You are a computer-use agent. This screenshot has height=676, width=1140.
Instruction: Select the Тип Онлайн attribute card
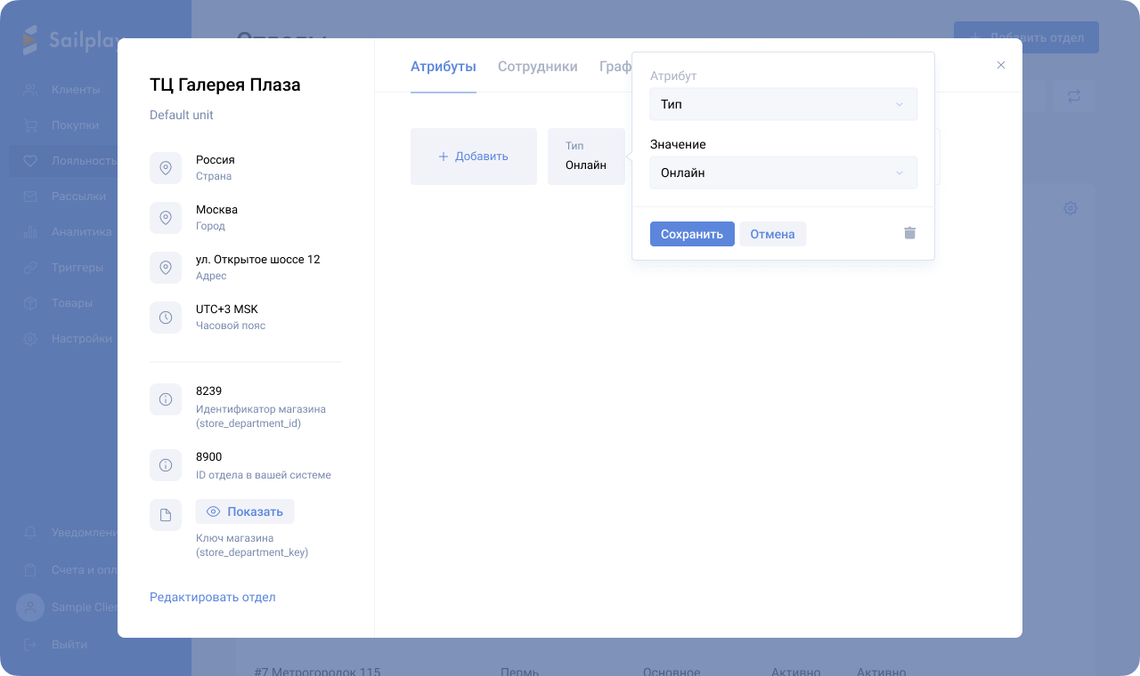pos(586,157)
